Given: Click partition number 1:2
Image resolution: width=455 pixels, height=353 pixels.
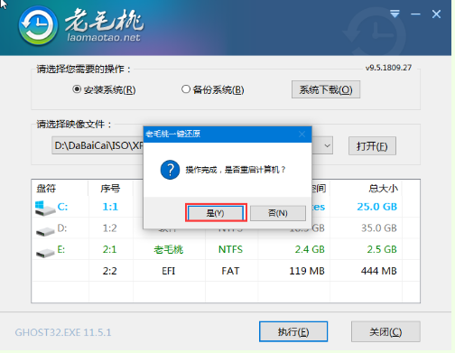Looking at the screenshot, I should click(x=110, y=228).
